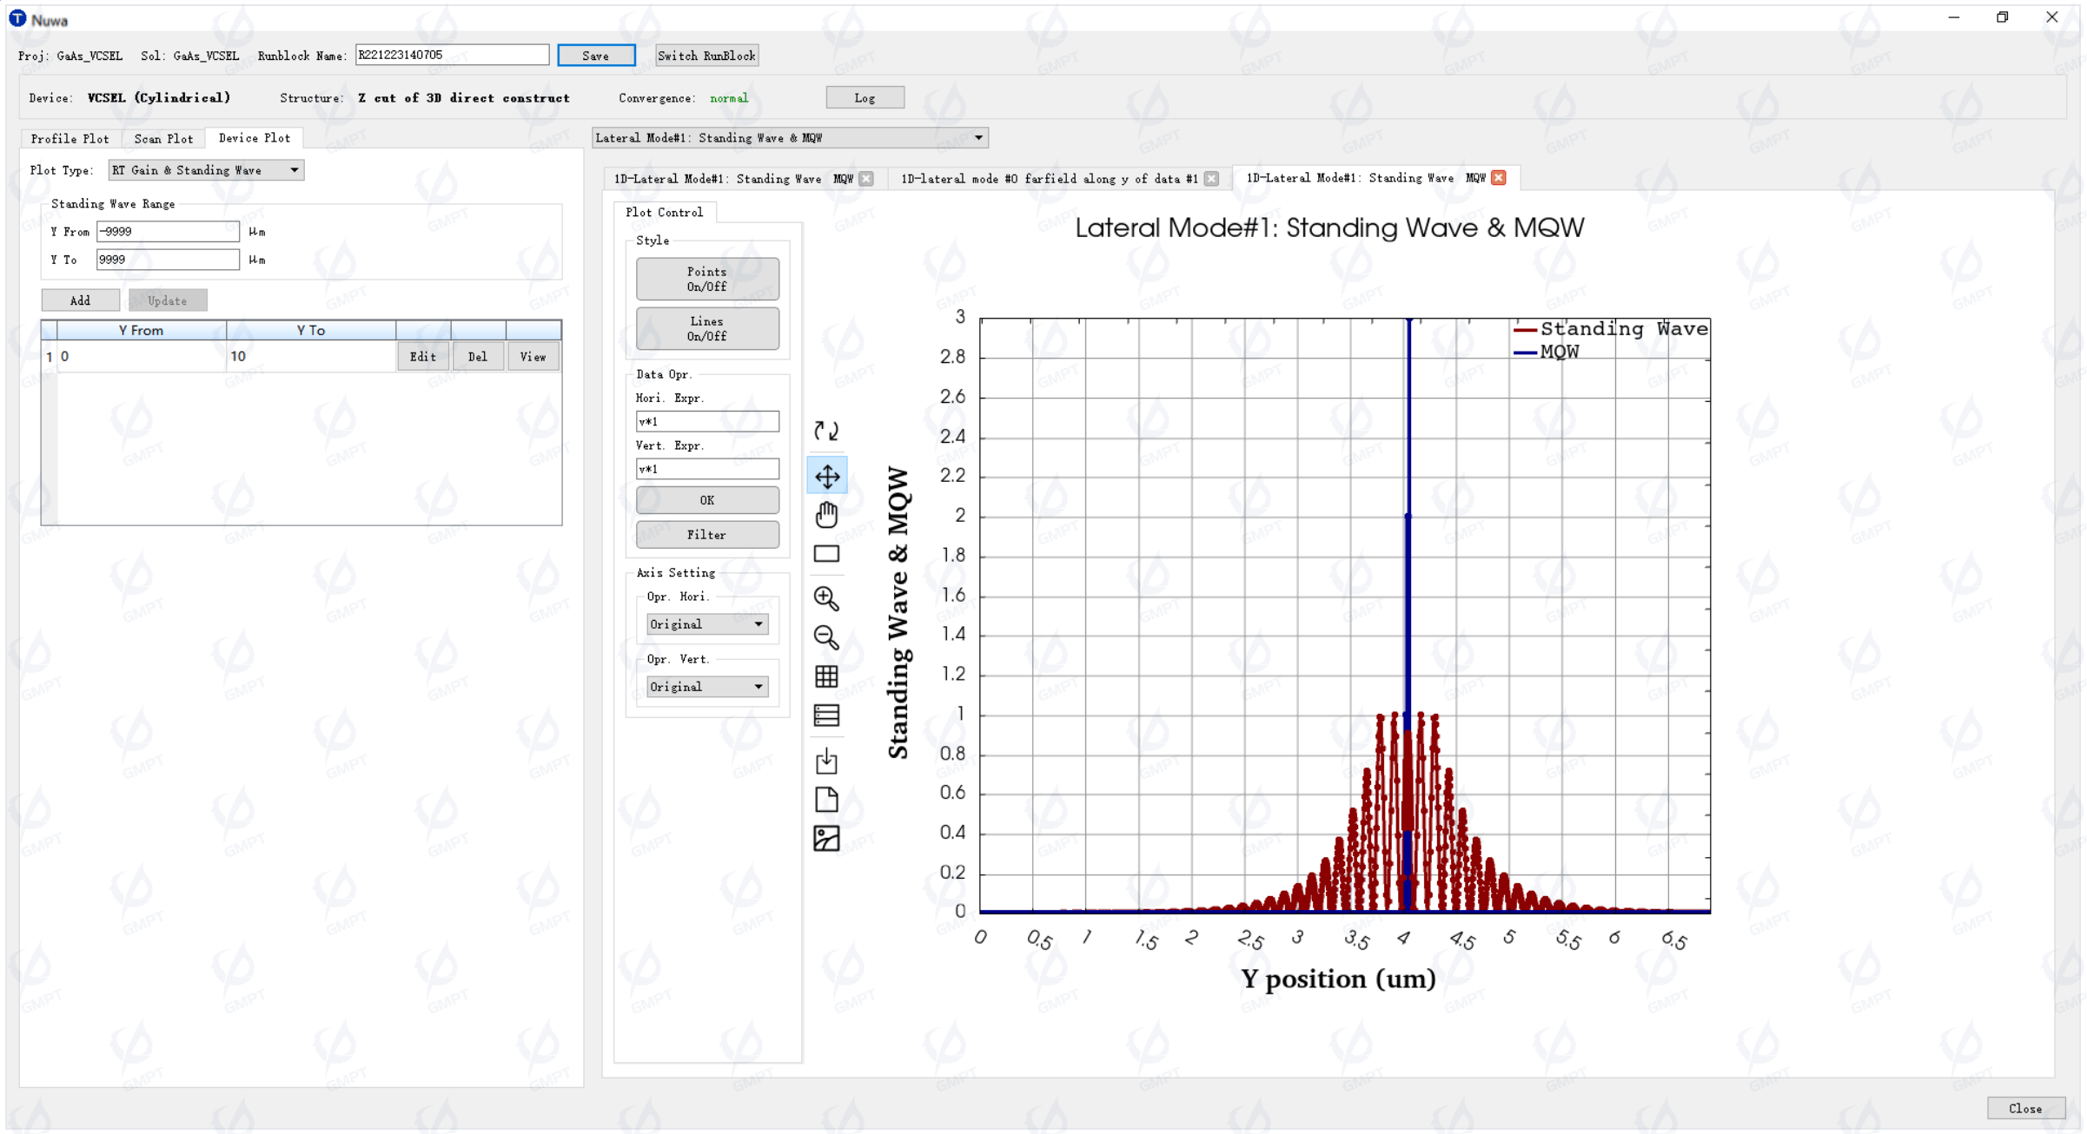Click the 'Y position (um)' axis label
Viewport: 2087px width, 1134px height.
point(1338,979)
